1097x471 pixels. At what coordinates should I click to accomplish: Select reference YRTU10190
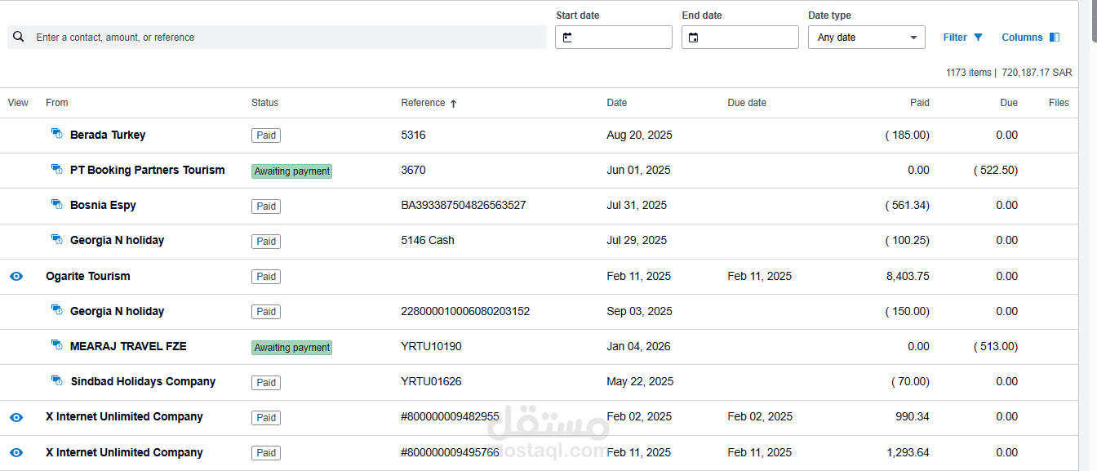pyautogui.click(x=431, y=346)
